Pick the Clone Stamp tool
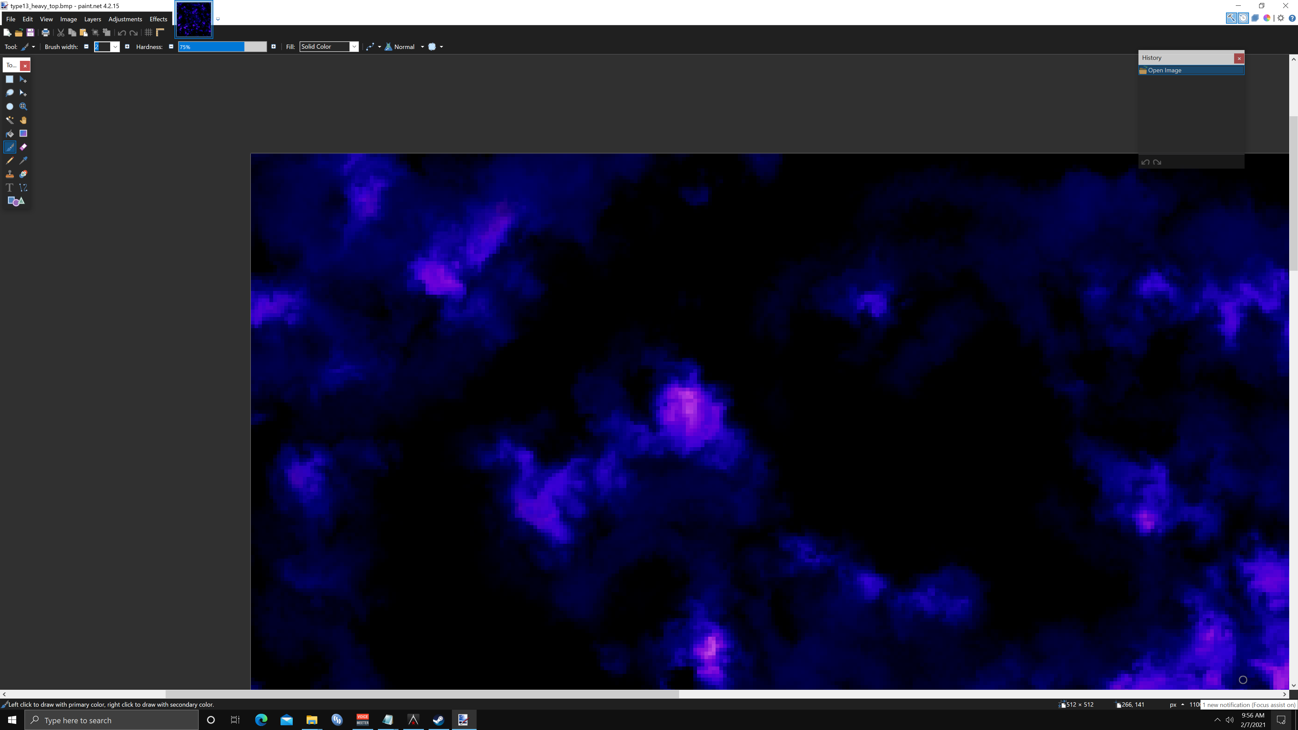Screen dimensions: 1298x730 click(9, 174)
